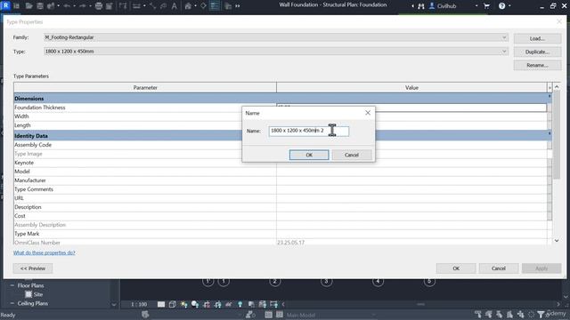Open the Revit application menu R icon
570x320 pixels.
coord(5,5)
